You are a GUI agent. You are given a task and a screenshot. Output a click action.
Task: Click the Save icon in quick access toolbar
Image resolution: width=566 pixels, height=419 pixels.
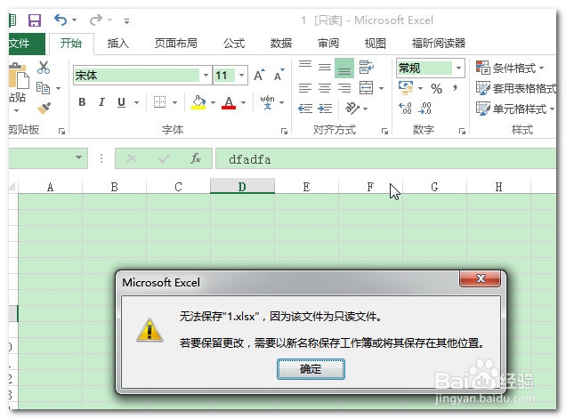(35, 20)
